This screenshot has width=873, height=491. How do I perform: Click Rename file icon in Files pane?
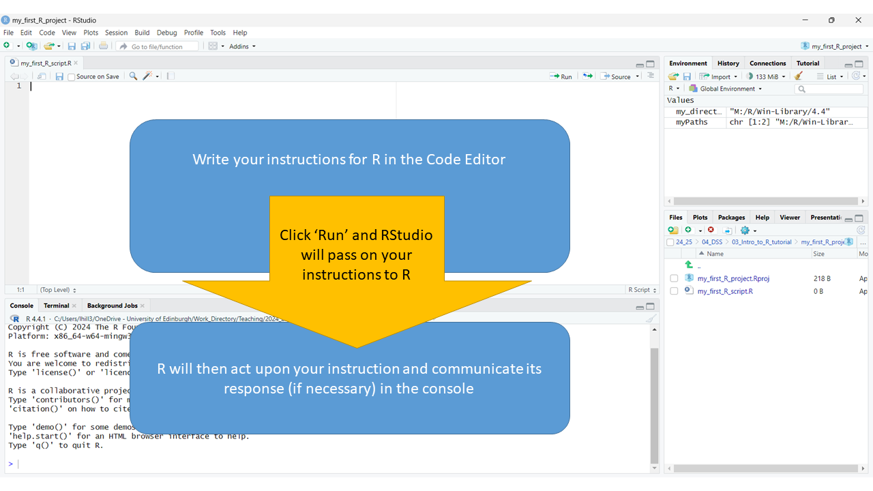(x=727, y=230)
